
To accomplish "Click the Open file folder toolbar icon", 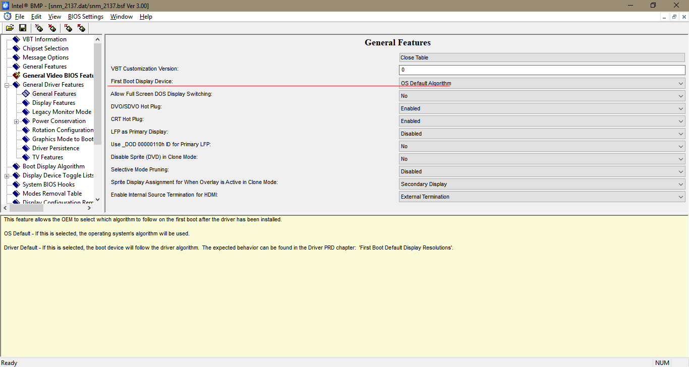I will (x=10, y=28).
